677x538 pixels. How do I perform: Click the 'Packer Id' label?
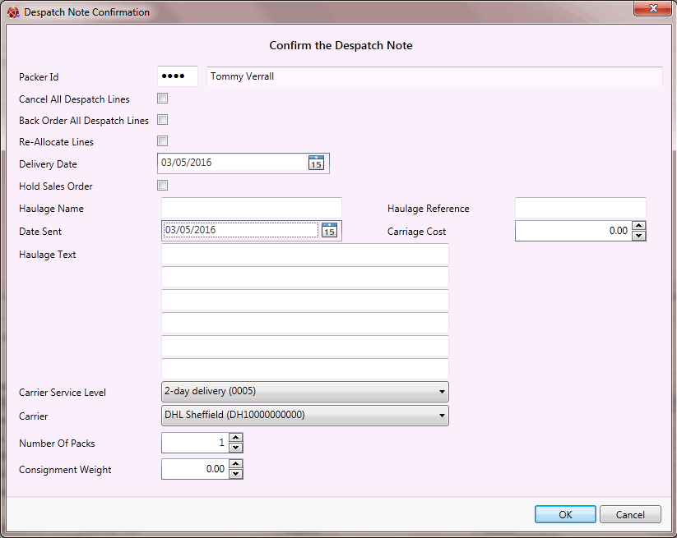pos(39,76)
